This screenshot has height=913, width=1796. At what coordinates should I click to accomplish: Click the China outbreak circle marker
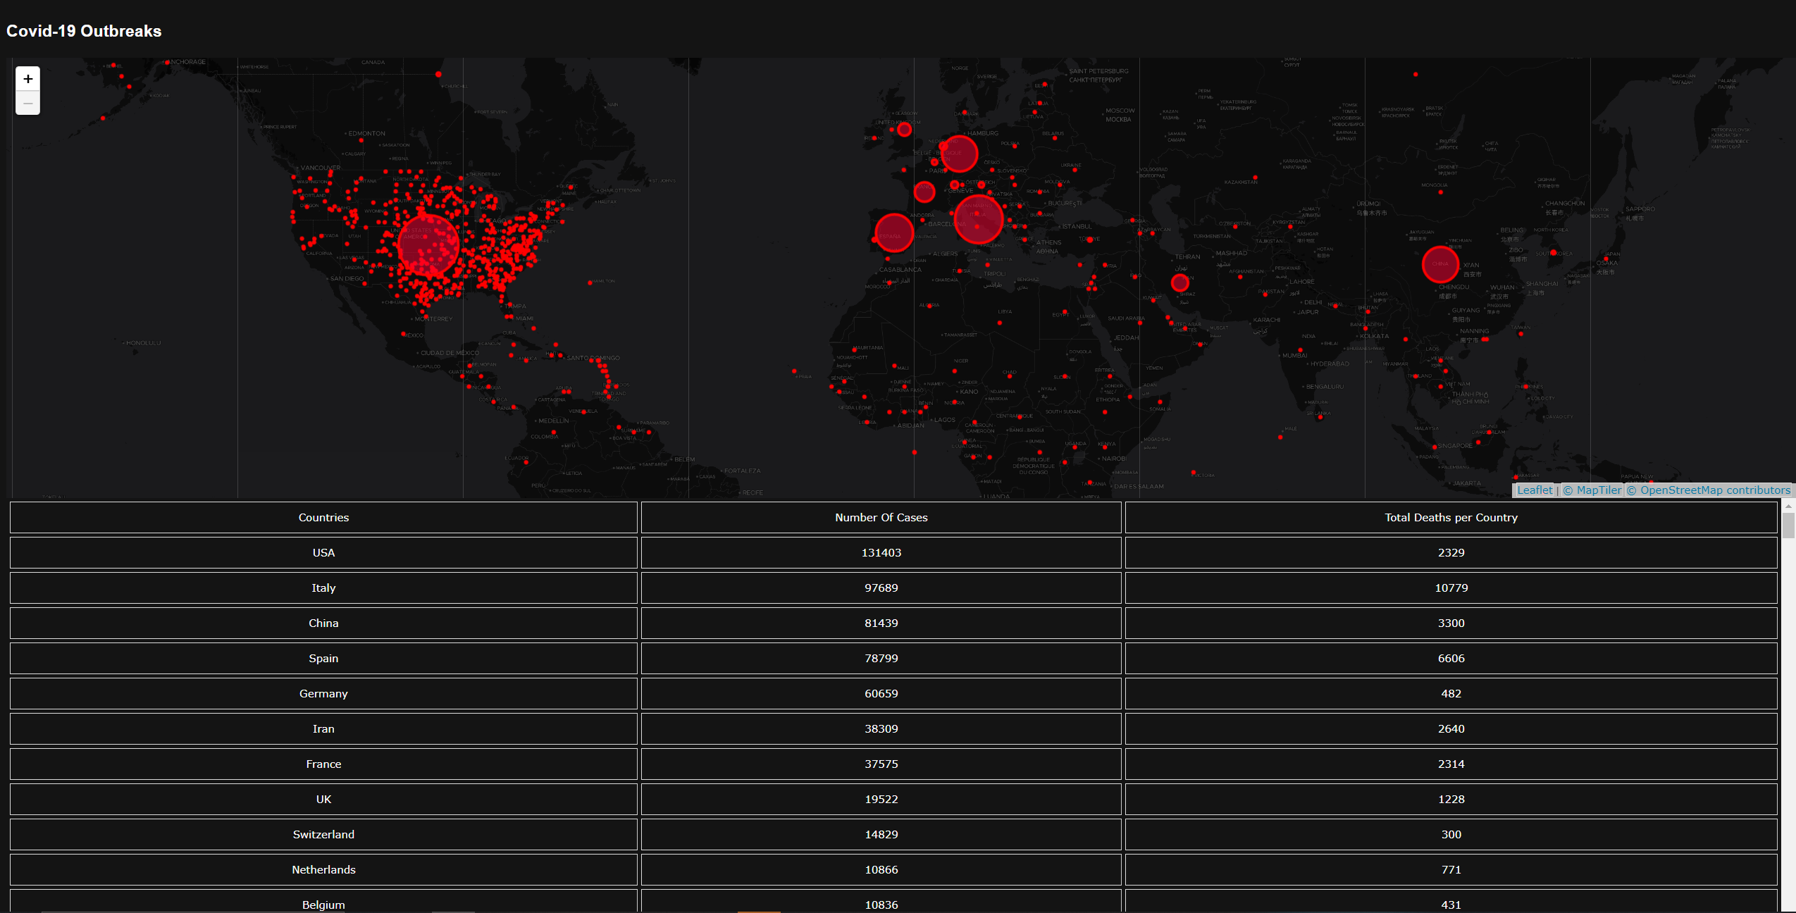(1439, 264)
